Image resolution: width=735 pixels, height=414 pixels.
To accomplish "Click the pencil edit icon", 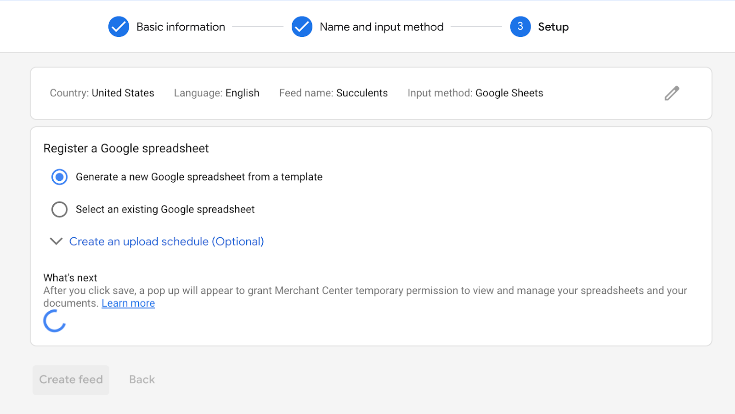I will click(672, 93).
